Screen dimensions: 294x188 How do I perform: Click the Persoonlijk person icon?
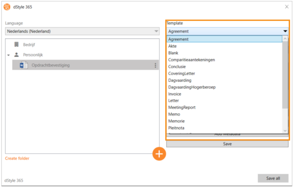pyautogui.click(x=16, y=55)
